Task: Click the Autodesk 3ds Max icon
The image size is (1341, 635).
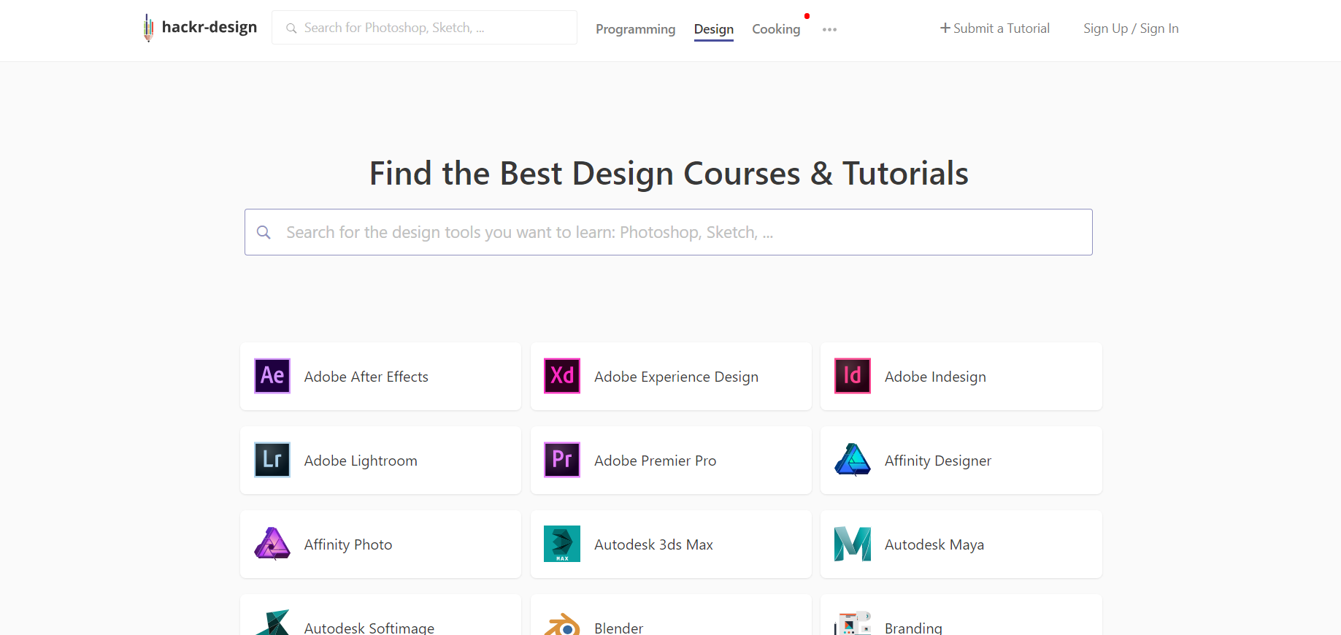Action: [562, 544]
